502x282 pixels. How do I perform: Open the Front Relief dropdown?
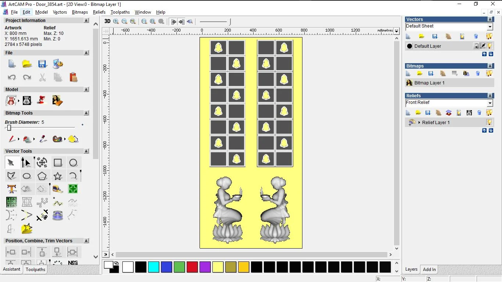490,103
